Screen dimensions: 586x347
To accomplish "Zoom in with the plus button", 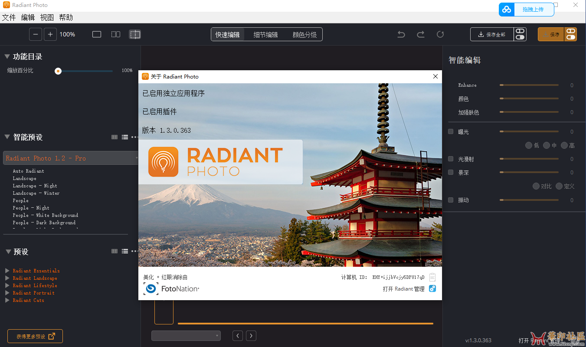I will [x=50, y=34].
